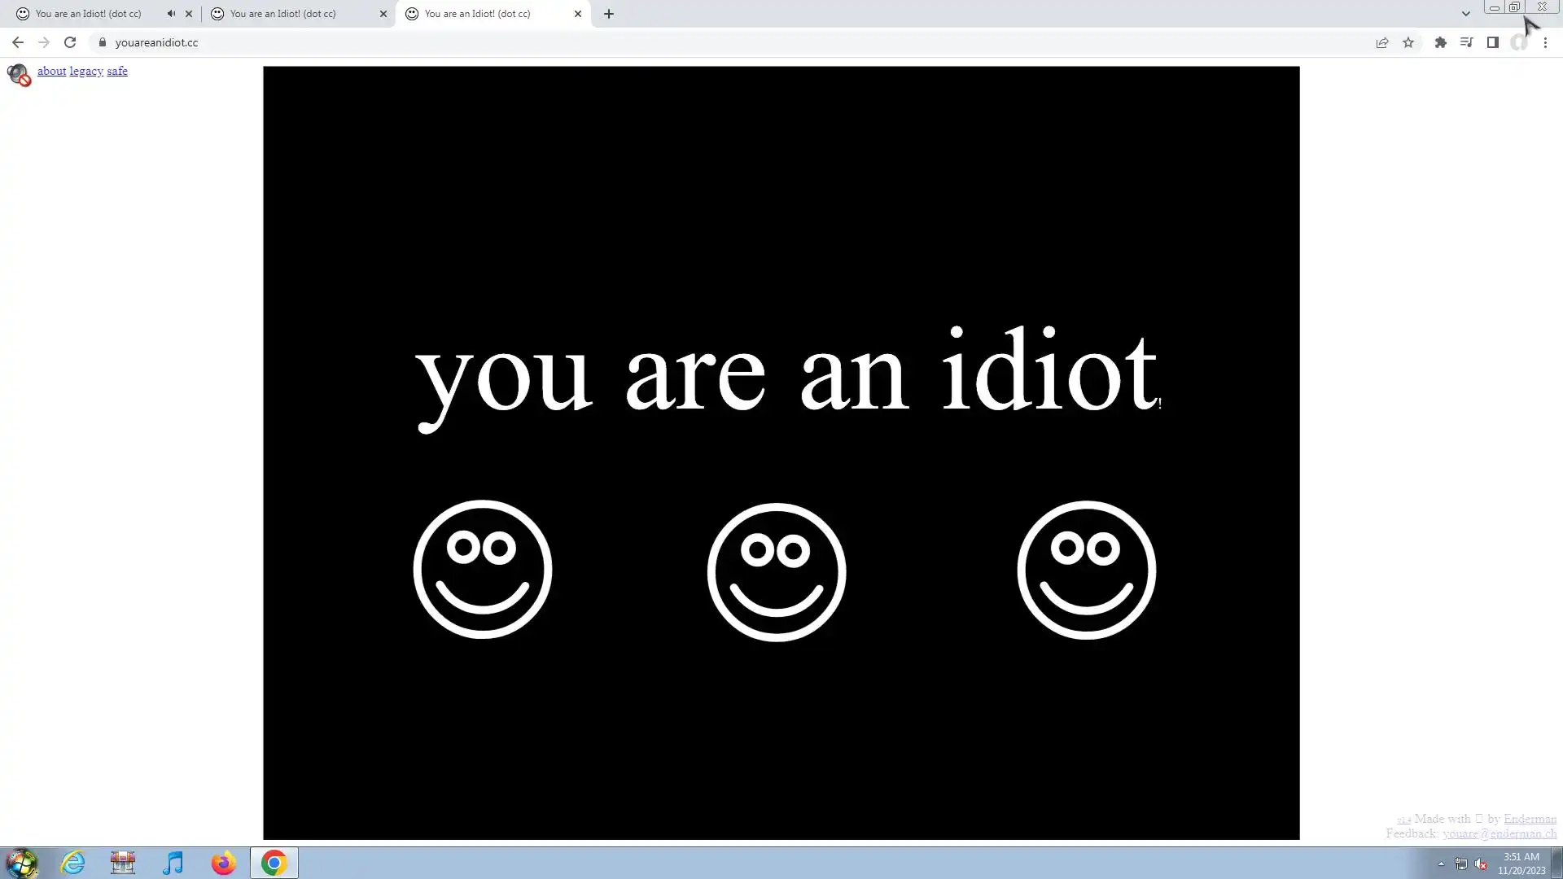Switch to the first You are an Idiot tab

[x=90, y=14]
